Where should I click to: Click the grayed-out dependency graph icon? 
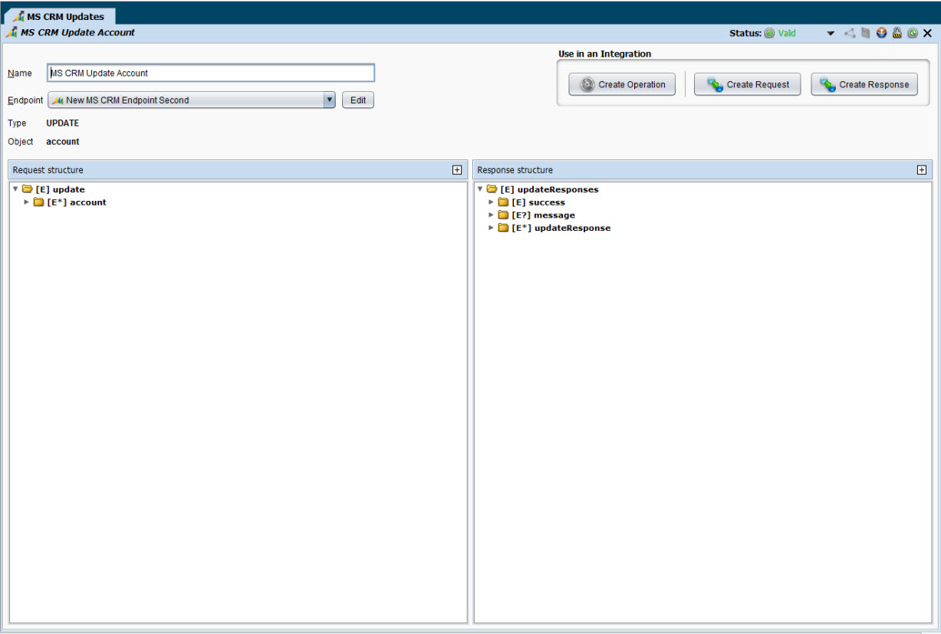click(x=850, y=33)
